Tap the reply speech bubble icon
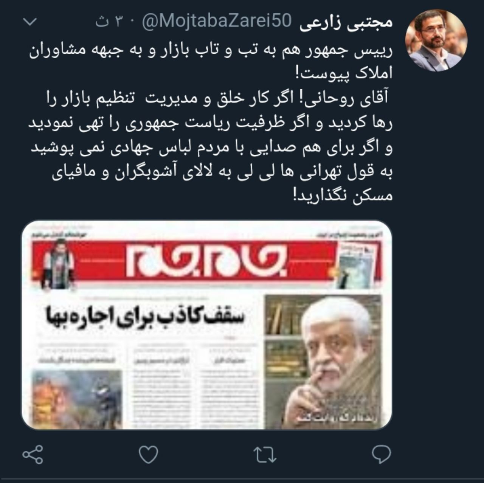The image size is (484, 483). pos(381,455)
